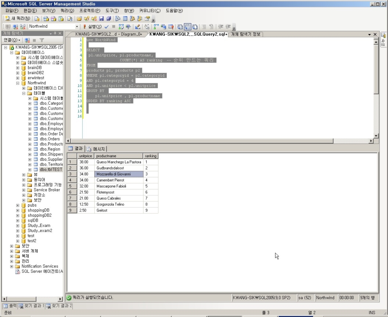Screen dimensions: 388x317
Task: Click the productname column header
Action: [x=119, y=156]
